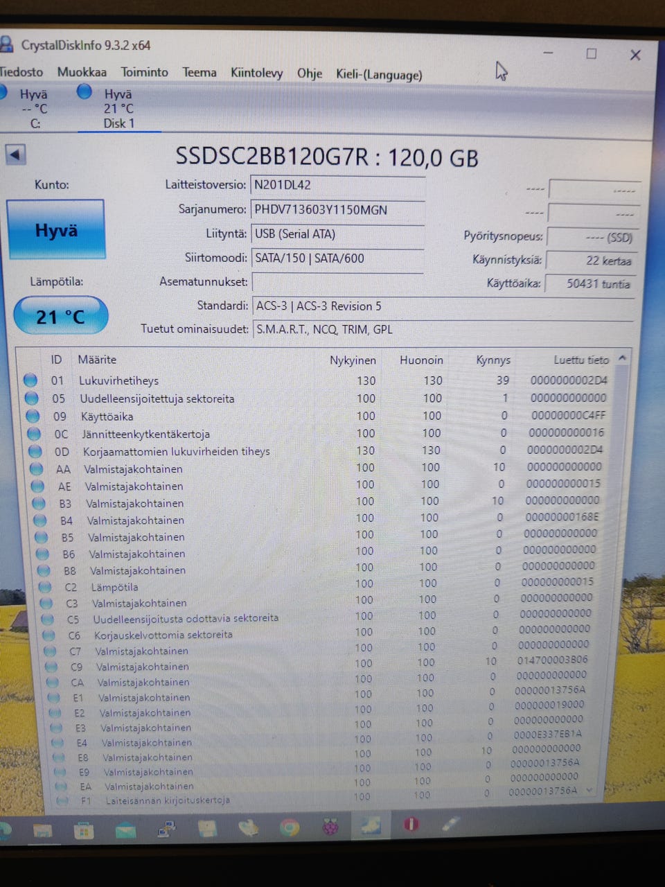
Task: Click the scroll down arrow of attribute list
Action: point(589,790)
